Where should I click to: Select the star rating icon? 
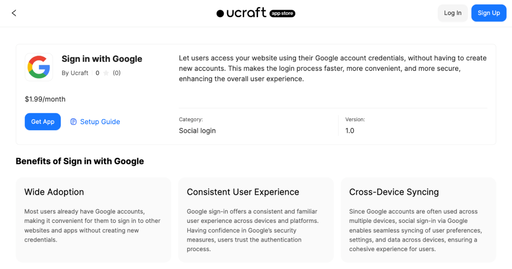[107, 73]
